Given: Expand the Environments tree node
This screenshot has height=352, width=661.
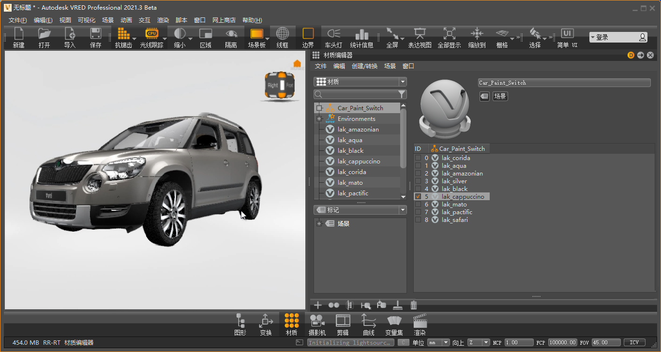Looking at the screenshot, I should (319, 119).
